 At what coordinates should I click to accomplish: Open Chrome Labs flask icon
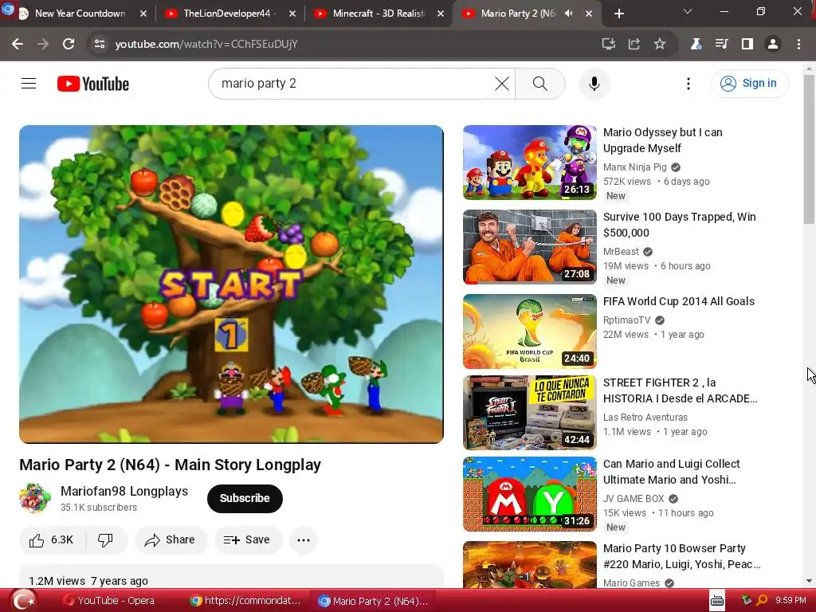tap(696, 45)
